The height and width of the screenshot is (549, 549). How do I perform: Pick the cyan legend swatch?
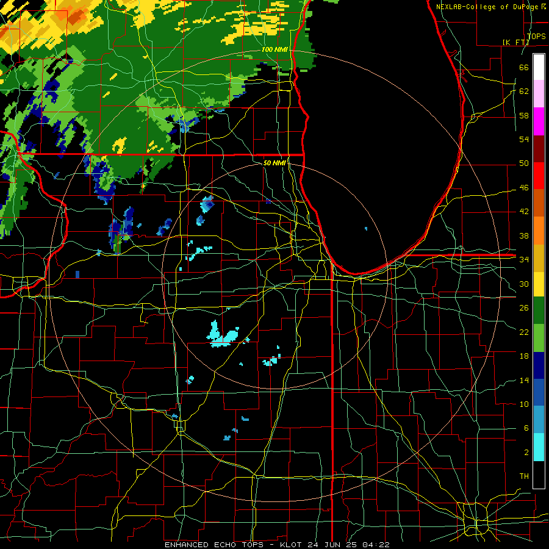(x=539, y=447)
